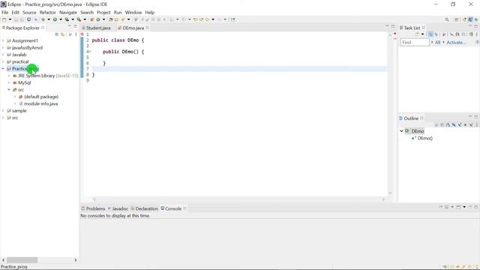Viewport: 480px width, 270px height.
Task: Open a Terminal from the toolbar
Action: (28, 19)
